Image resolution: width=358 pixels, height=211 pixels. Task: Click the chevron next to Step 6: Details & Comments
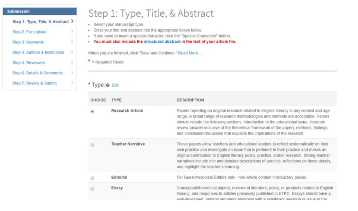(72, 72)
